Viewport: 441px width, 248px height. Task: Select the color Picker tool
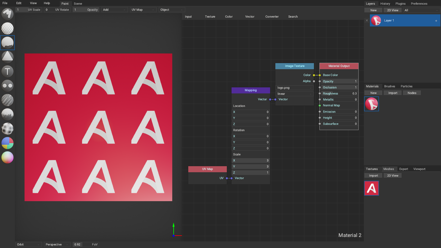[x=7, y=157]
